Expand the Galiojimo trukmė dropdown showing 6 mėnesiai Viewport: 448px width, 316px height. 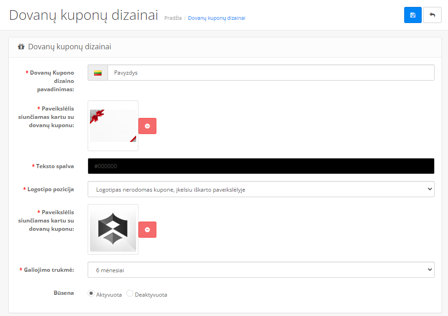point(261,270)
